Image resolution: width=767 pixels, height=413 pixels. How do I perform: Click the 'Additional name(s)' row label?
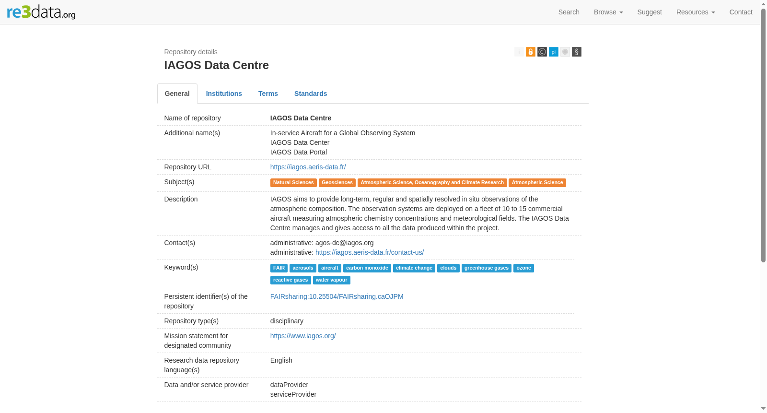coord(192,133)
